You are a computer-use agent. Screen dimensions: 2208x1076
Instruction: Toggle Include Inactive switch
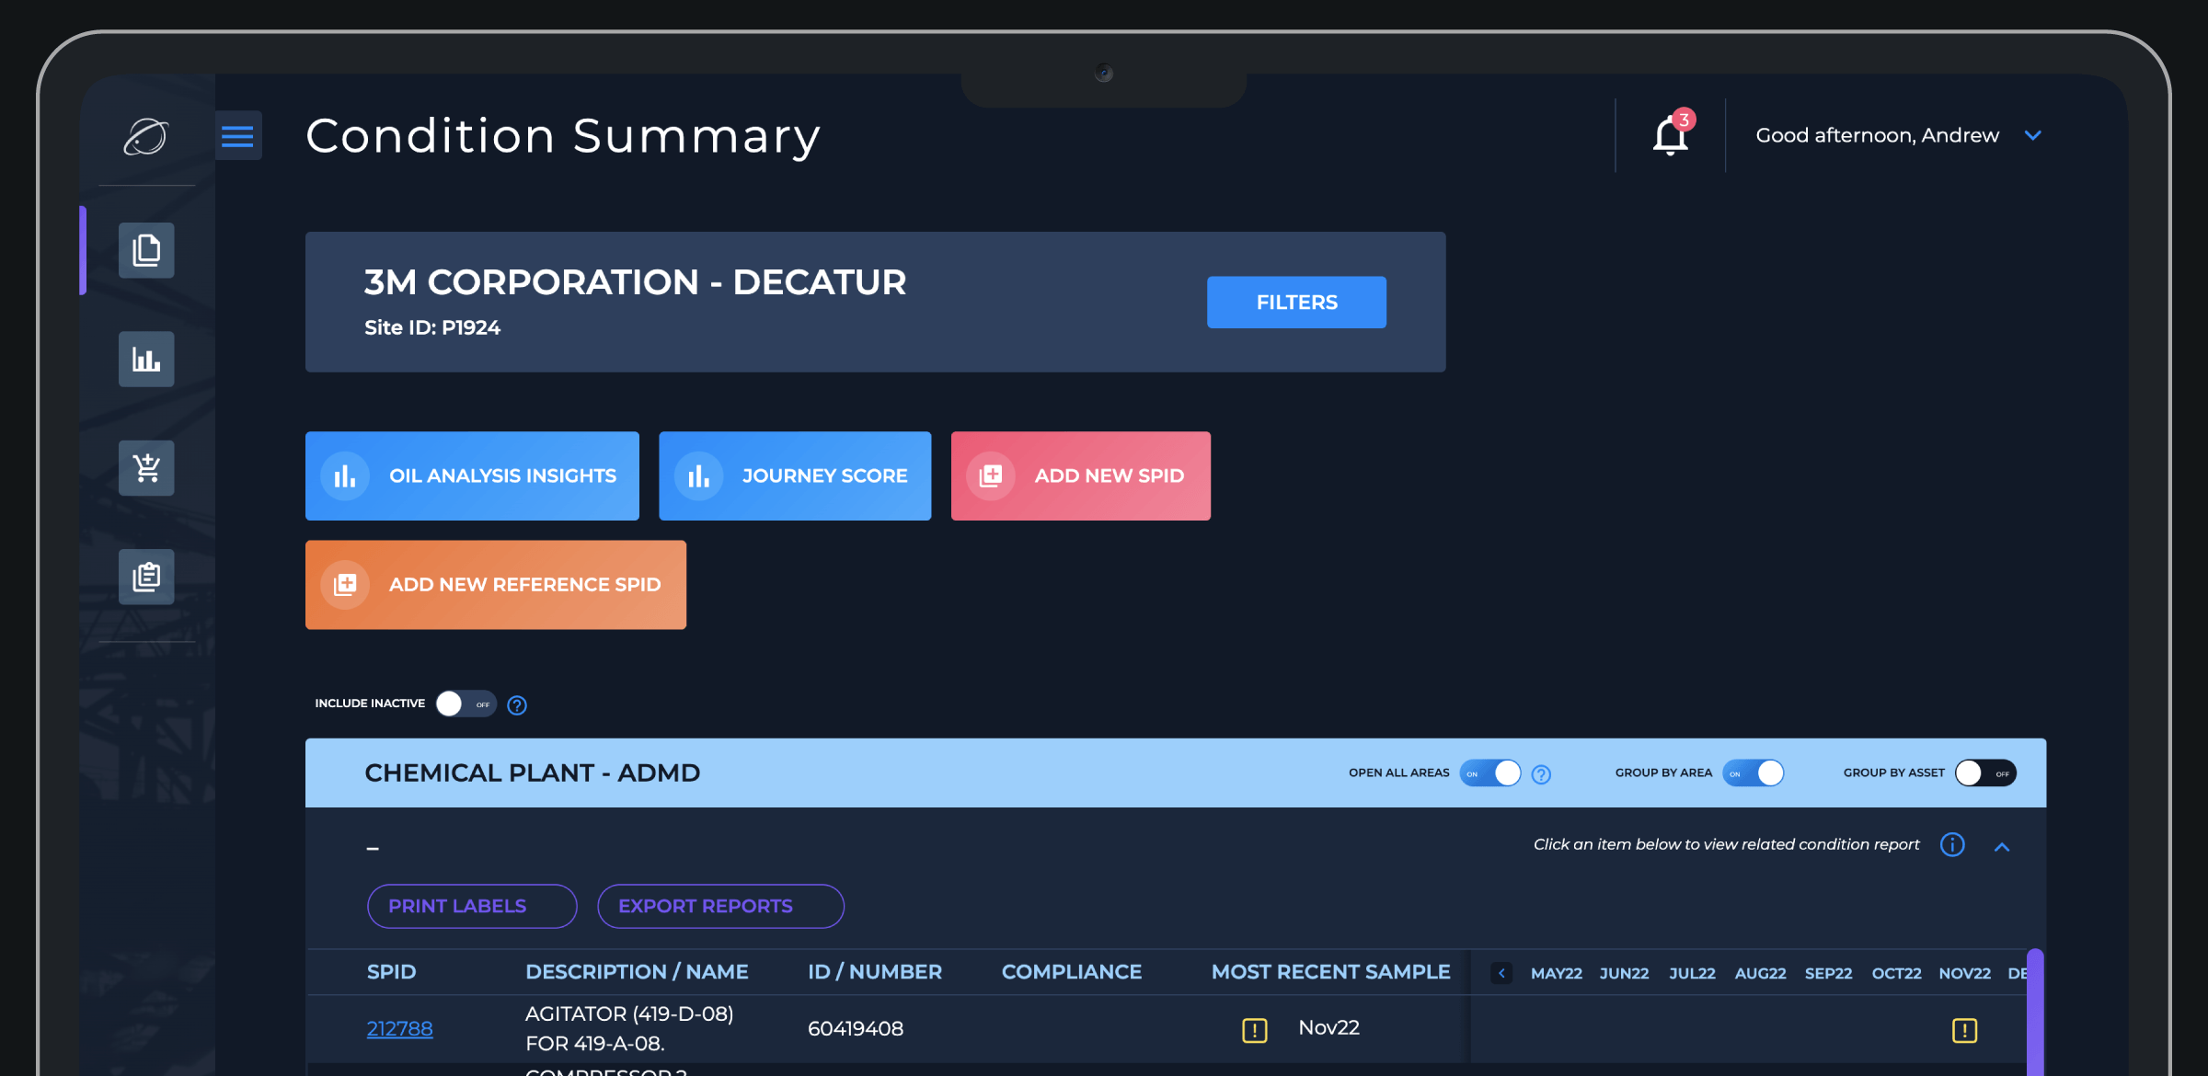[466, 704]
